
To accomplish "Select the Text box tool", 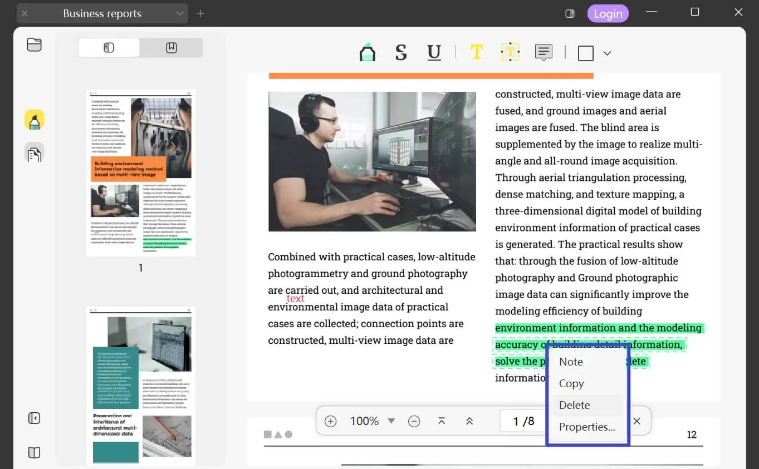I will click(x=510, y=53).
